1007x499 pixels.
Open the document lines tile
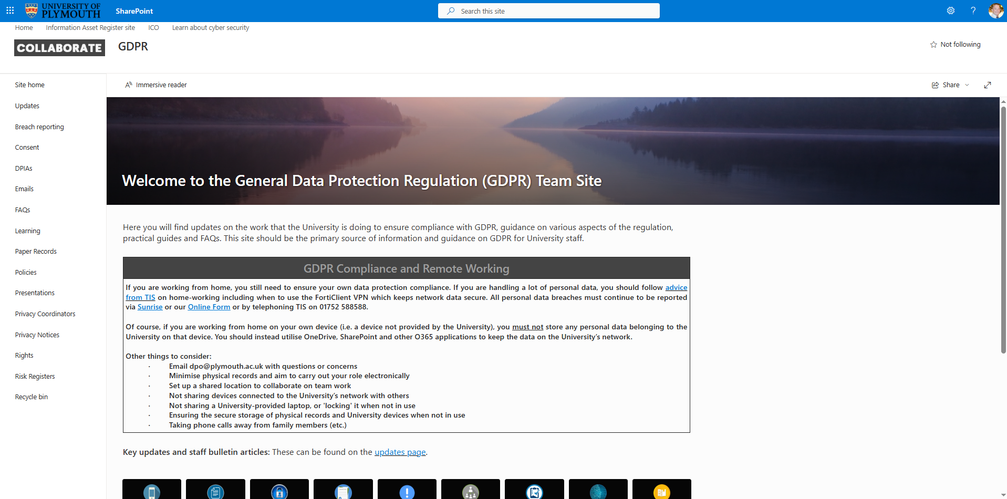tap(215, 489)
